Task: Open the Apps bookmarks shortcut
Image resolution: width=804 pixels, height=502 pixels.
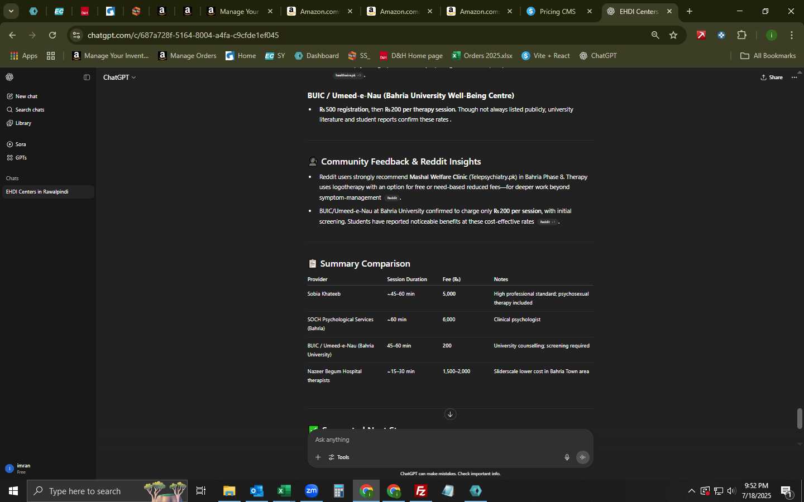Action: click(x=23, y=56)
